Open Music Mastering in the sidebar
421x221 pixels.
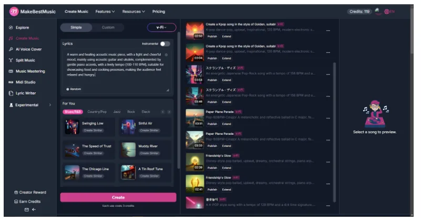point(30,71)
